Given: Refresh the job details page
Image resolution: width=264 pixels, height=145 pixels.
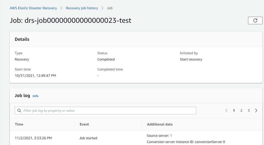Looking at the screenshot, I should click(x=255, y=20).
